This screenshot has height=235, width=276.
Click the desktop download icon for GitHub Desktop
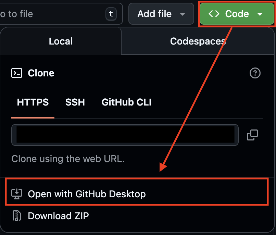coord(17,194)
